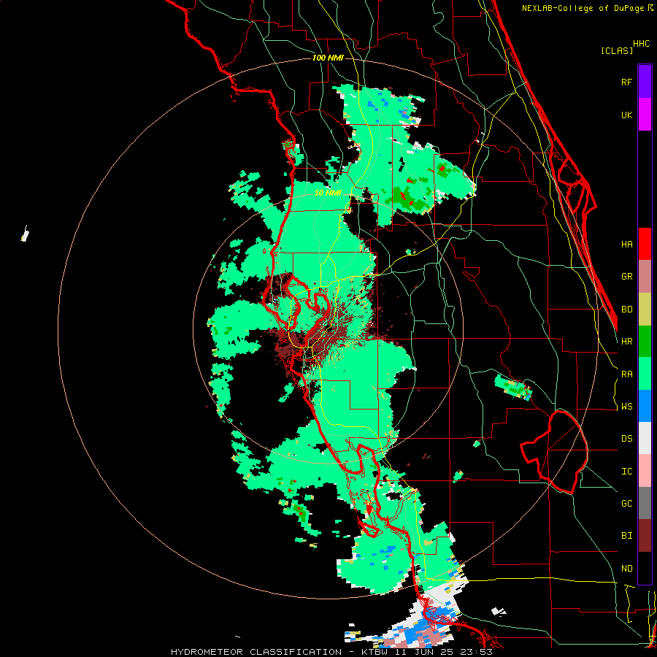
Task: Click the RA light green legend swatch
Action: pyautogui.click(x=645, y=374)
